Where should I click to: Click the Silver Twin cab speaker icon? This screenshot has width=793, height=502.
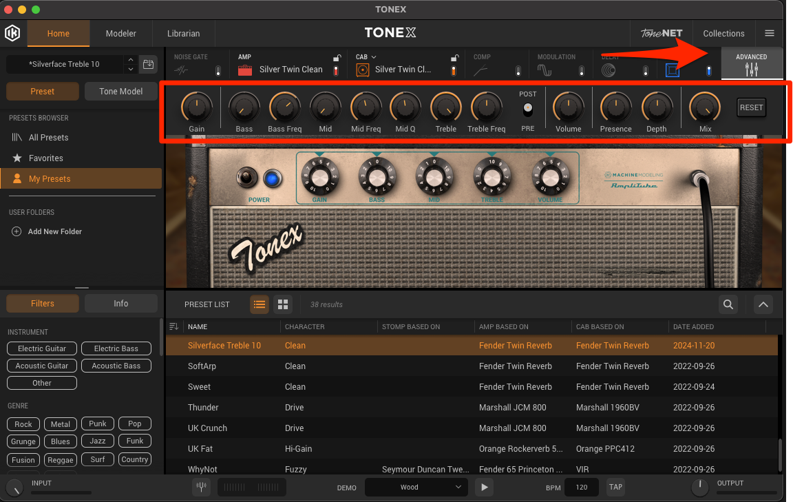363,70
